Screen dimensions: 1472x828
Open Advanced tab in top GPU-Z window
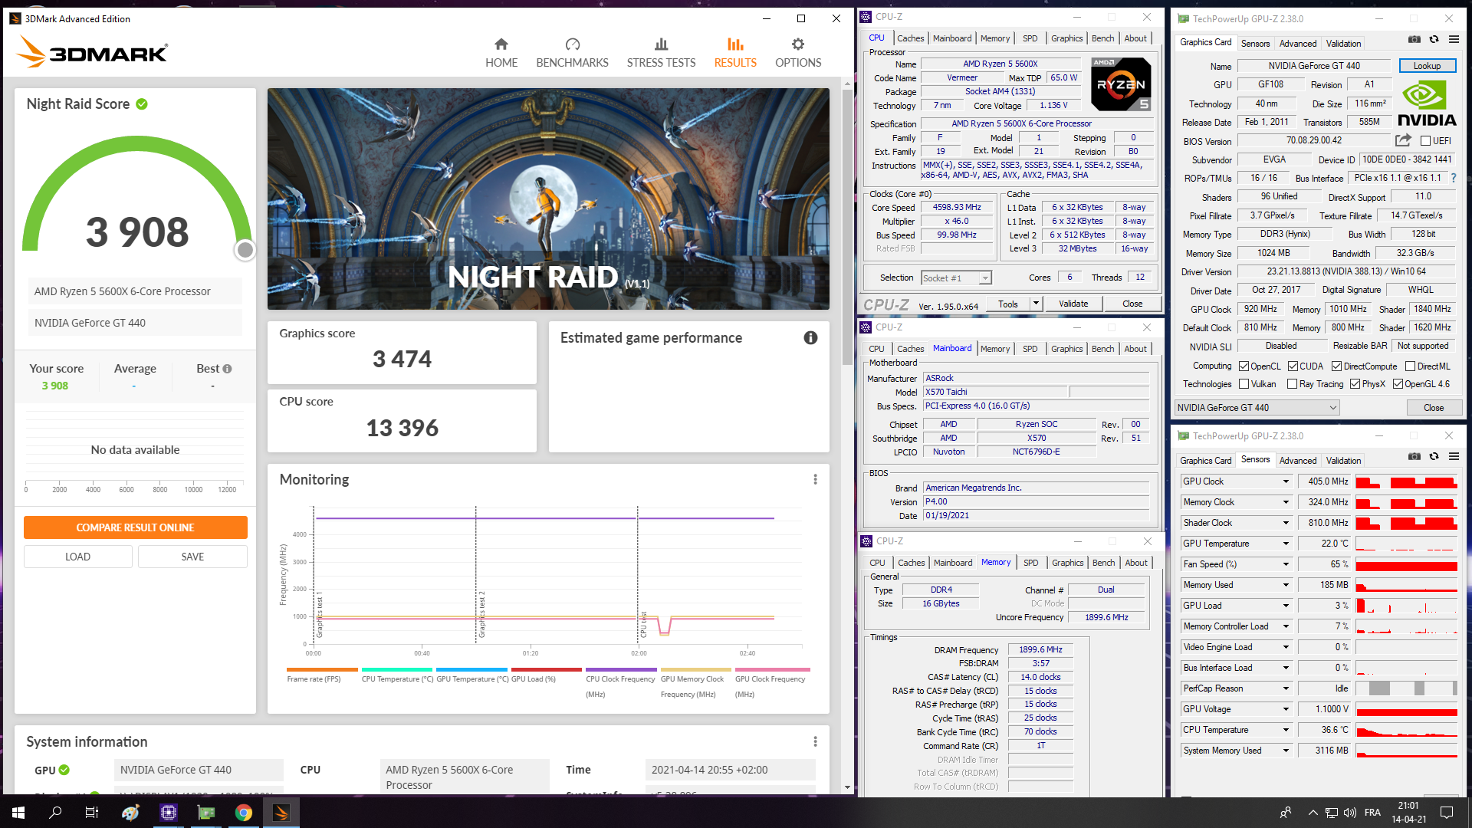(x=1297, y=44)
